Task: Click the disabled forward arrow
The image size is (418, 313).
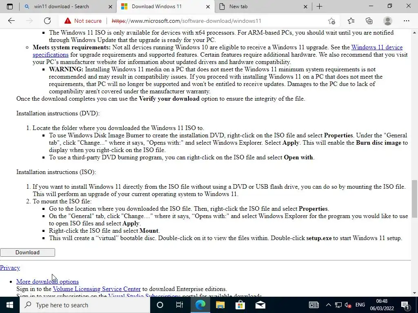Action: click(x=29, y=21)
